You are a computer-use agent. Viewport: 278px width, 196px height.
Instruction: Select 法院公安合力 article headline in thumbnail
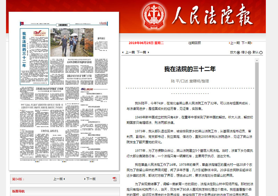pyautogui.click(x=79, y=76)
